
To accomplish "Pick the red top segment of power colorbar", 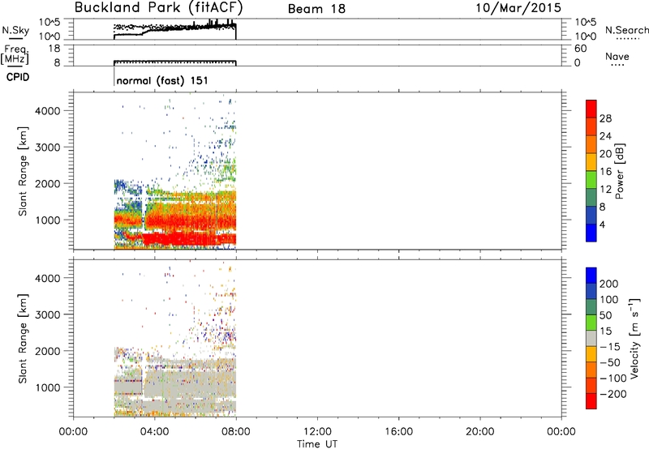I will (591, 109).
